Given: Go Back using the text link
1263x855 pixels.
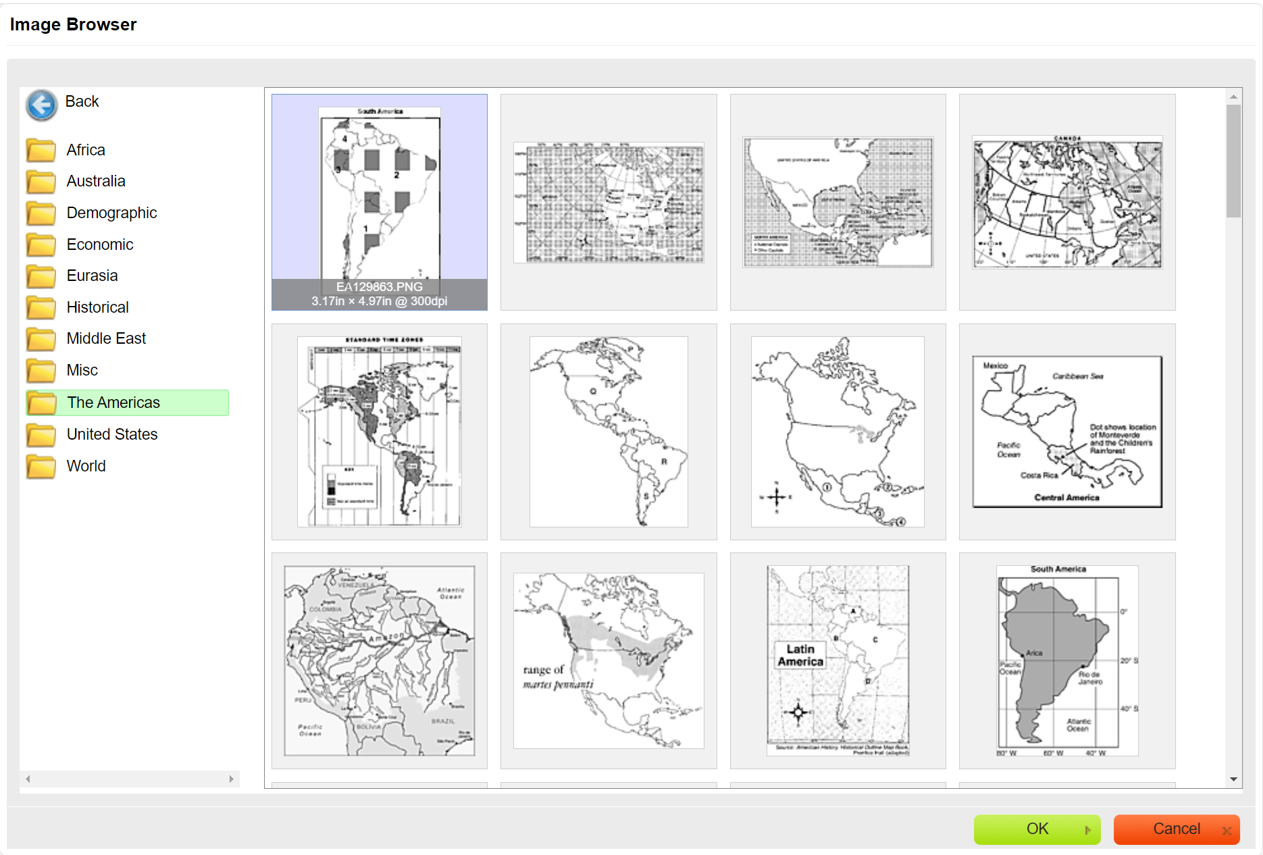Looking at the screenshot, I should [82, 101].
